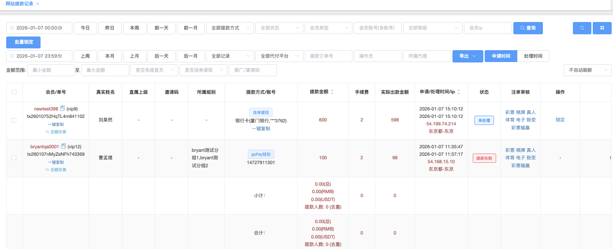This screenshot has width=613, height=249.
Task: Toggle the select-all checkbox in table header
Action: tap(14, 92)
